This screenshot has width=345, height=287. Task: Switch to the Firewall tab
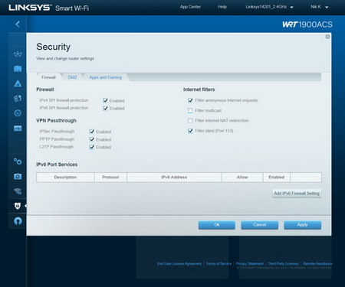[x=48, y=77]
